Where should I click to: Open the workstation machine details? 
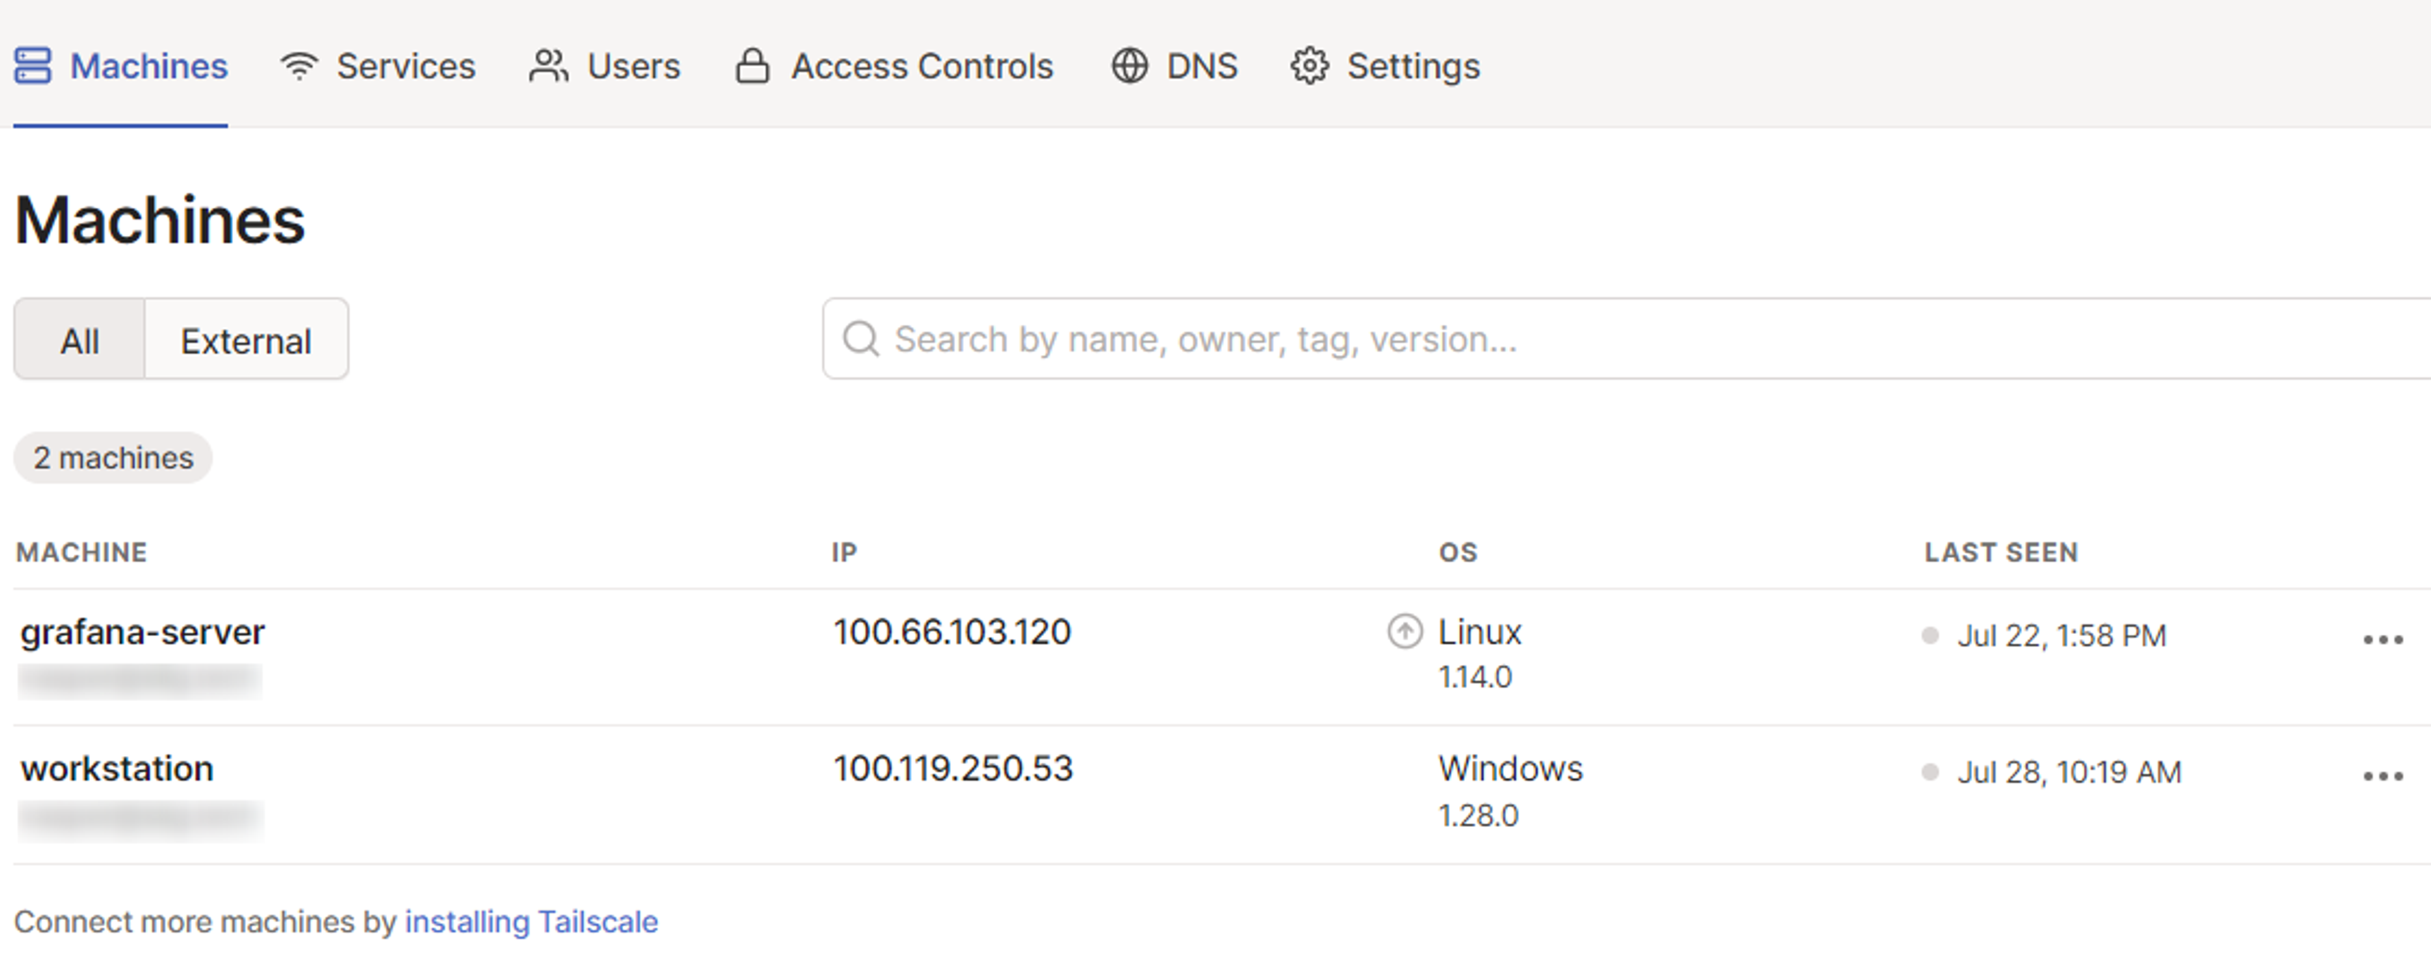tap(117, 768)
